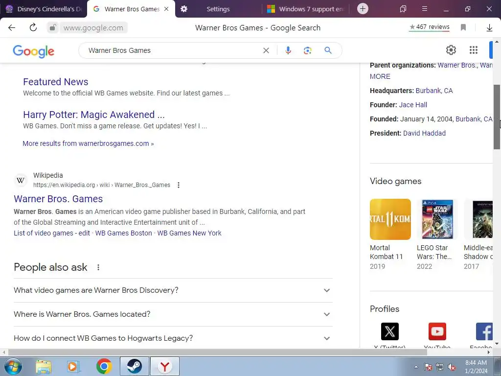Click the MORE parent organizations link
This screenshot has width=501, height=376.
380,76
